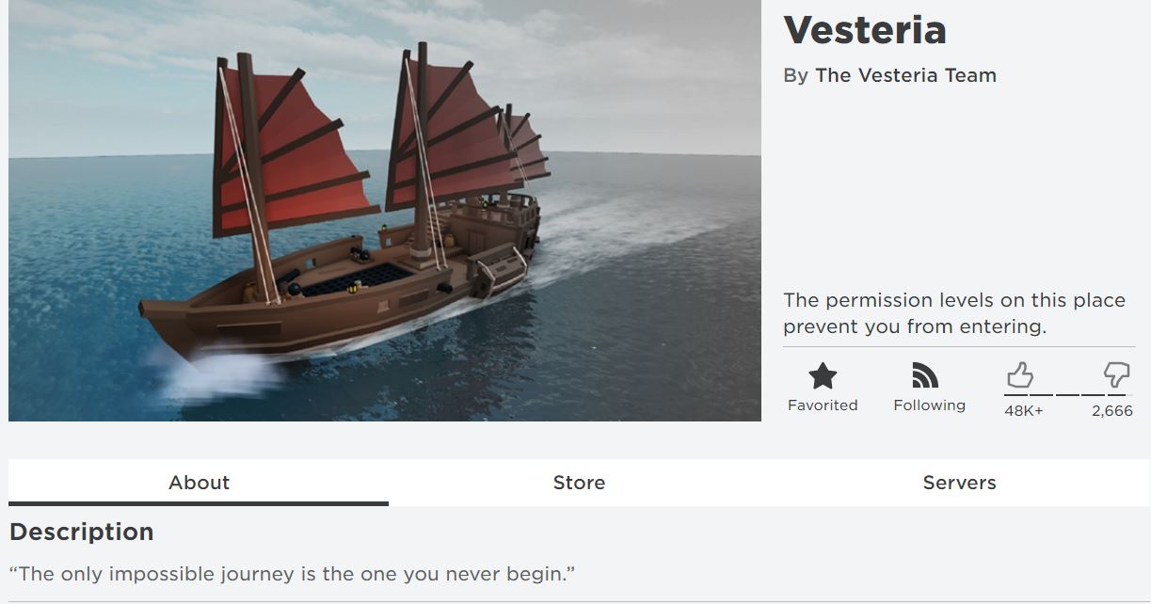The height and width of the screenshot is (604, 1151).
Task: Click the permission levels notice text
Action: click(953, 313)
